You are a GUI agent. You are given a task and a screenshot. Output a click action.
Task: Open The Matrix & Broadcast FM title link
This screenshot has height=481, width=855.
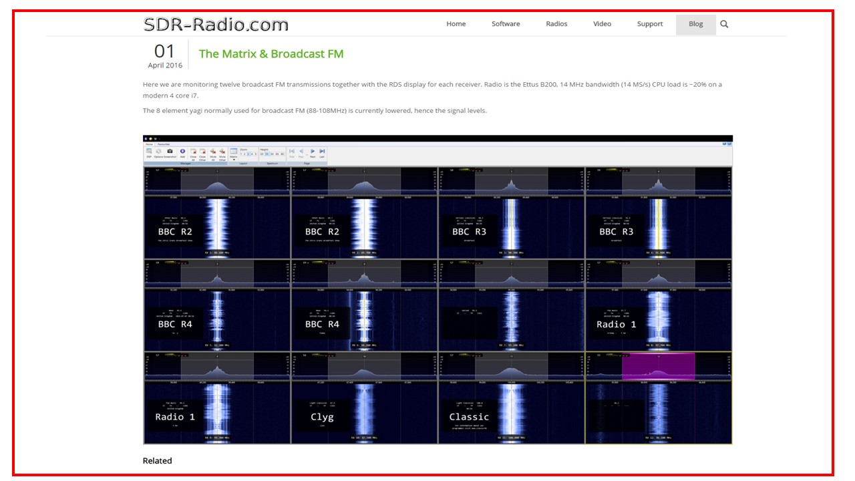click(x=271, y=54)
